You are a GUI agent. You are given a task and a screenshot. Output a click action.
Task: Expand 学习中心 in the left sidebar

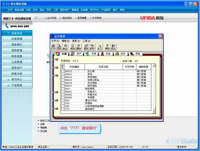coord(17,79)
